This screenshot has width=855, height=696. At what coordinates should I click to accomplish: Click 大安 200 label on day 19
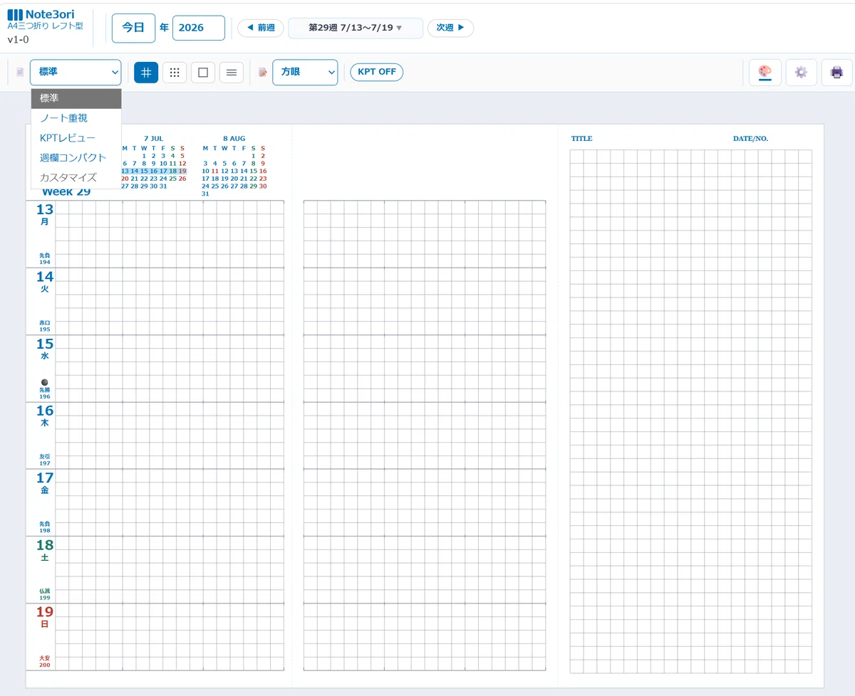pos(45,661)
